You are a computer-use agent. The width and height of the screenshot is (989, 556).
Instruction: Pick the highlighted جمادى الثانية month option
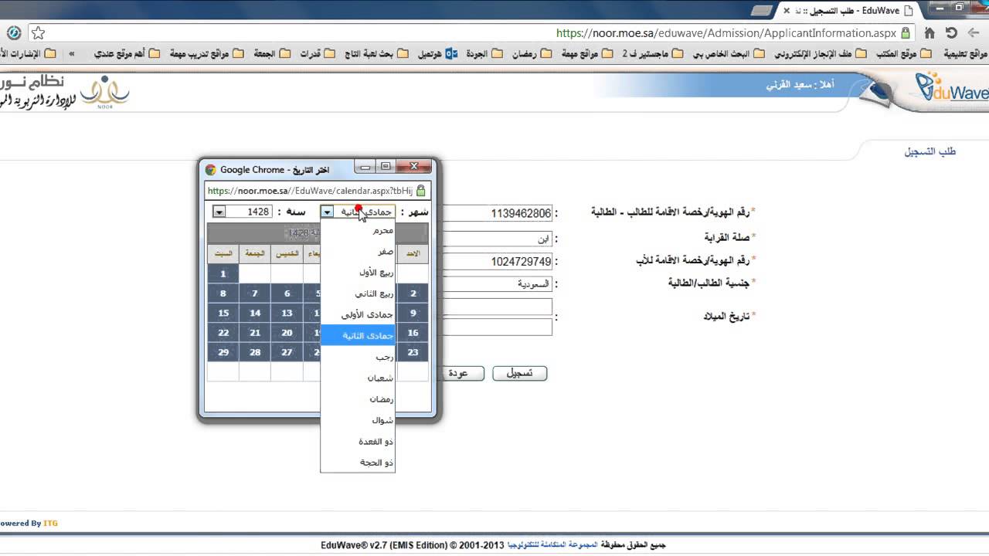(358, 336)
